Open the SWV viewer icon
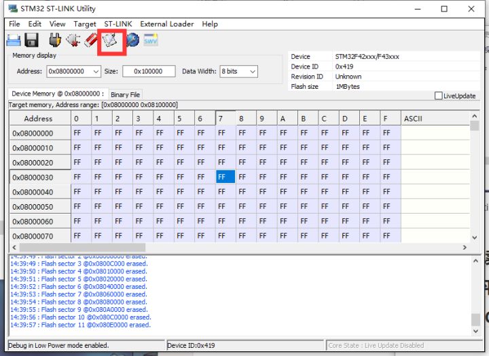This screenshot has width=489, height=356. click(151, 40)
